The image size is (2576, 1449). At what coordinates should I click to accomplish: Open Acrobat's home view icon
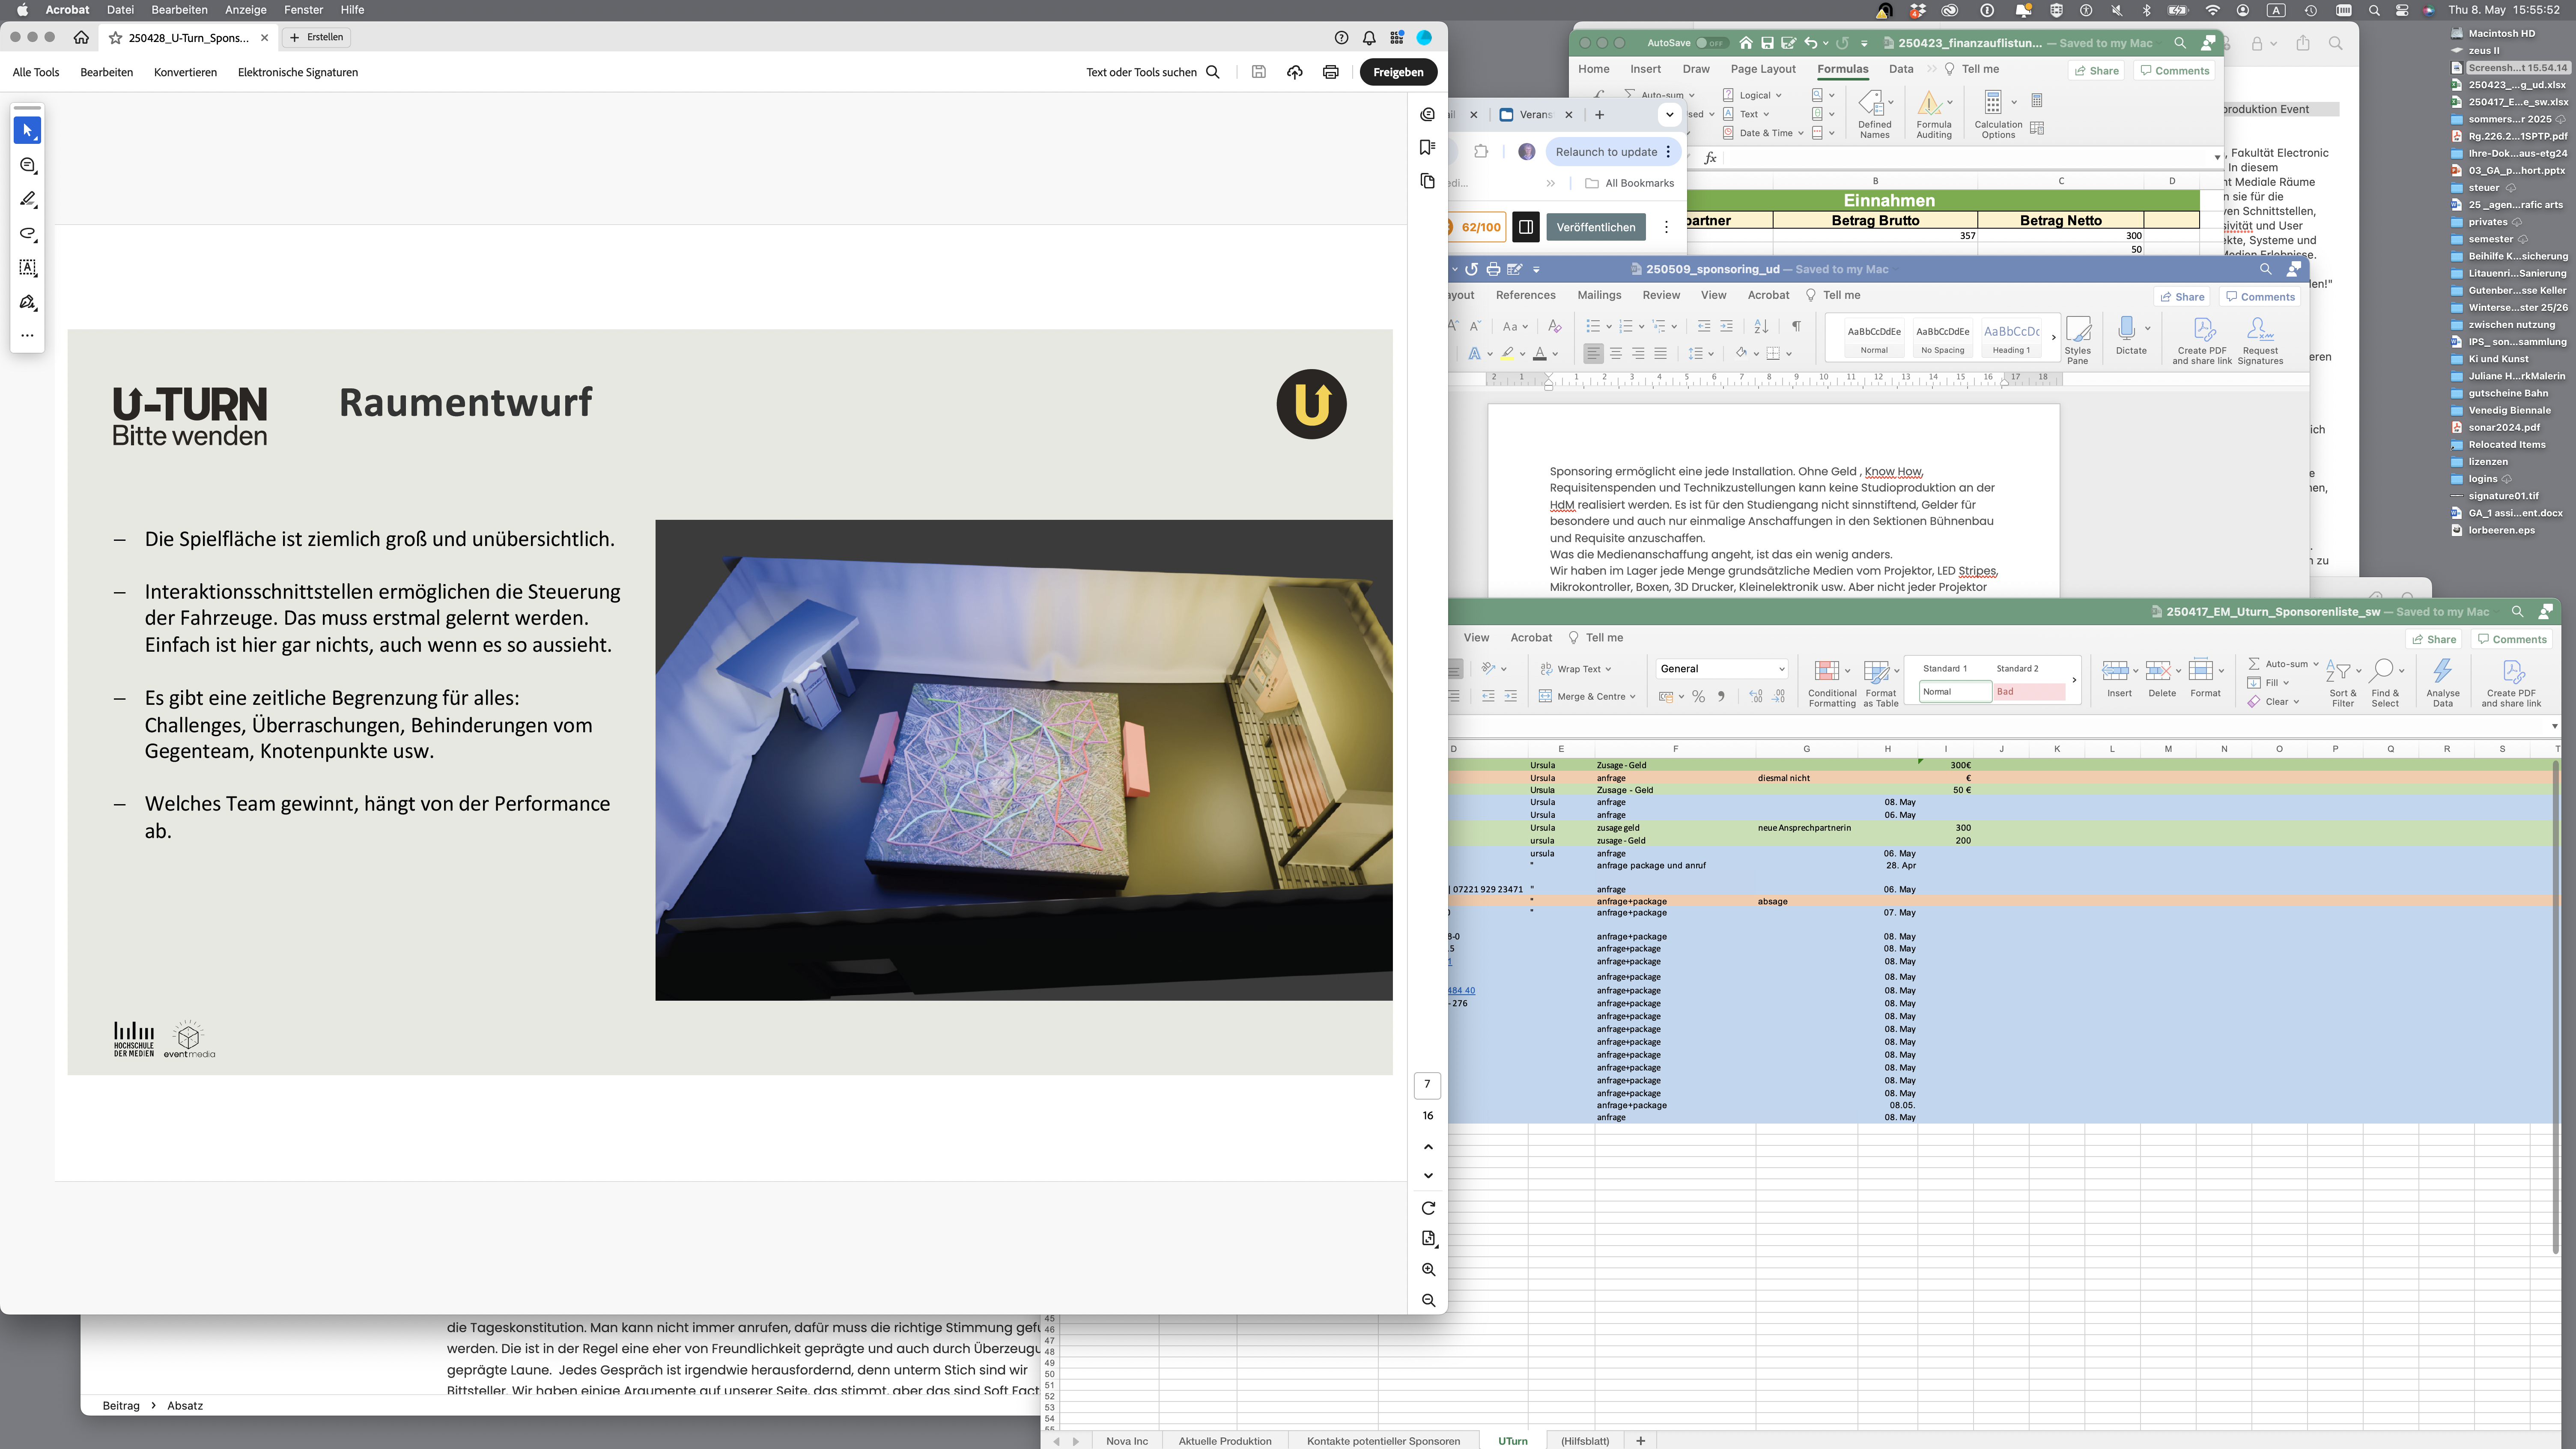point(81,37)
